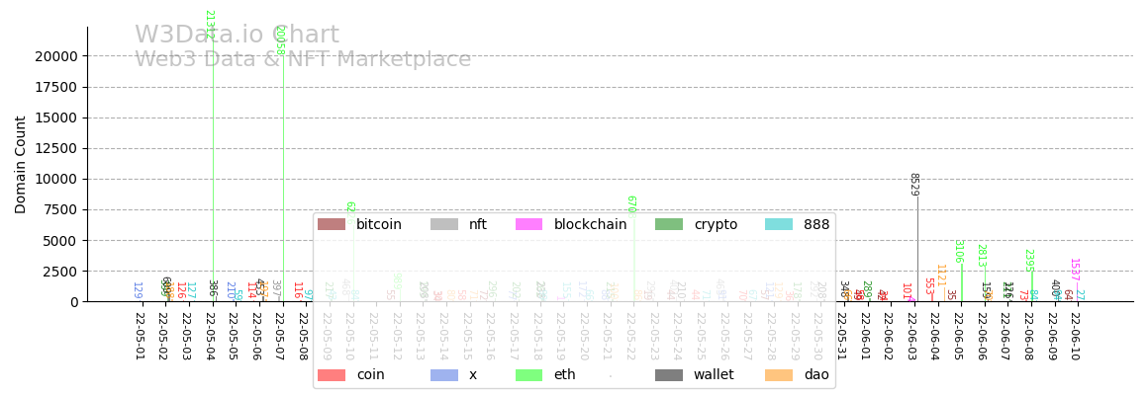1148x395 pixels.
Task: Click the red coin legend swatch
Action: point(331,375)
